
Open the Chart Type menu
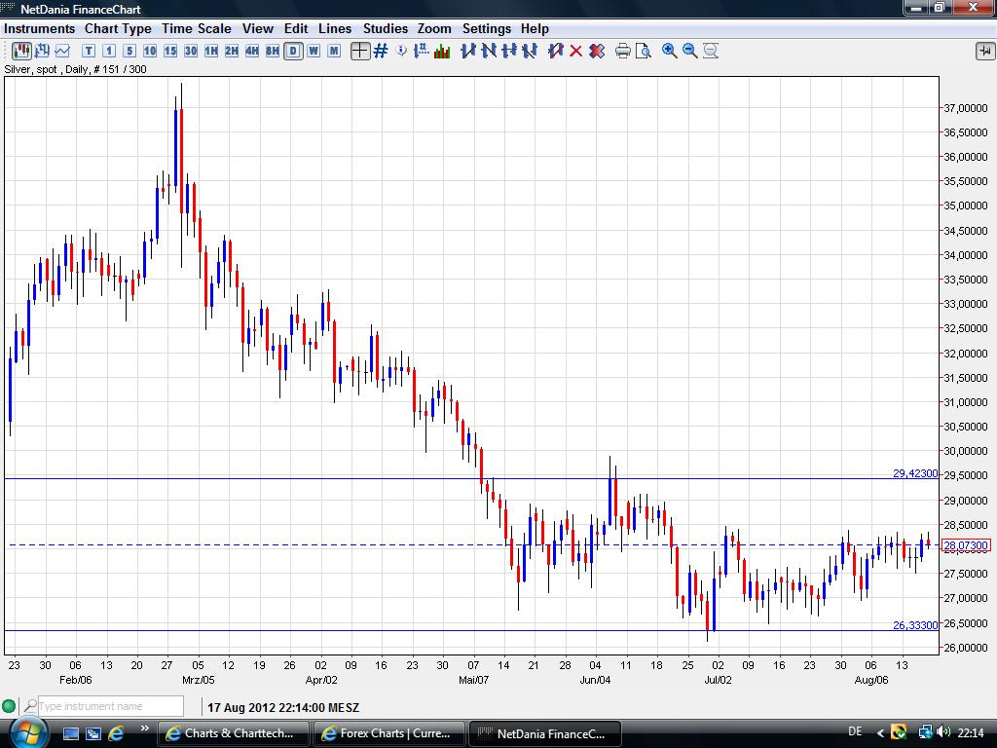118,28
